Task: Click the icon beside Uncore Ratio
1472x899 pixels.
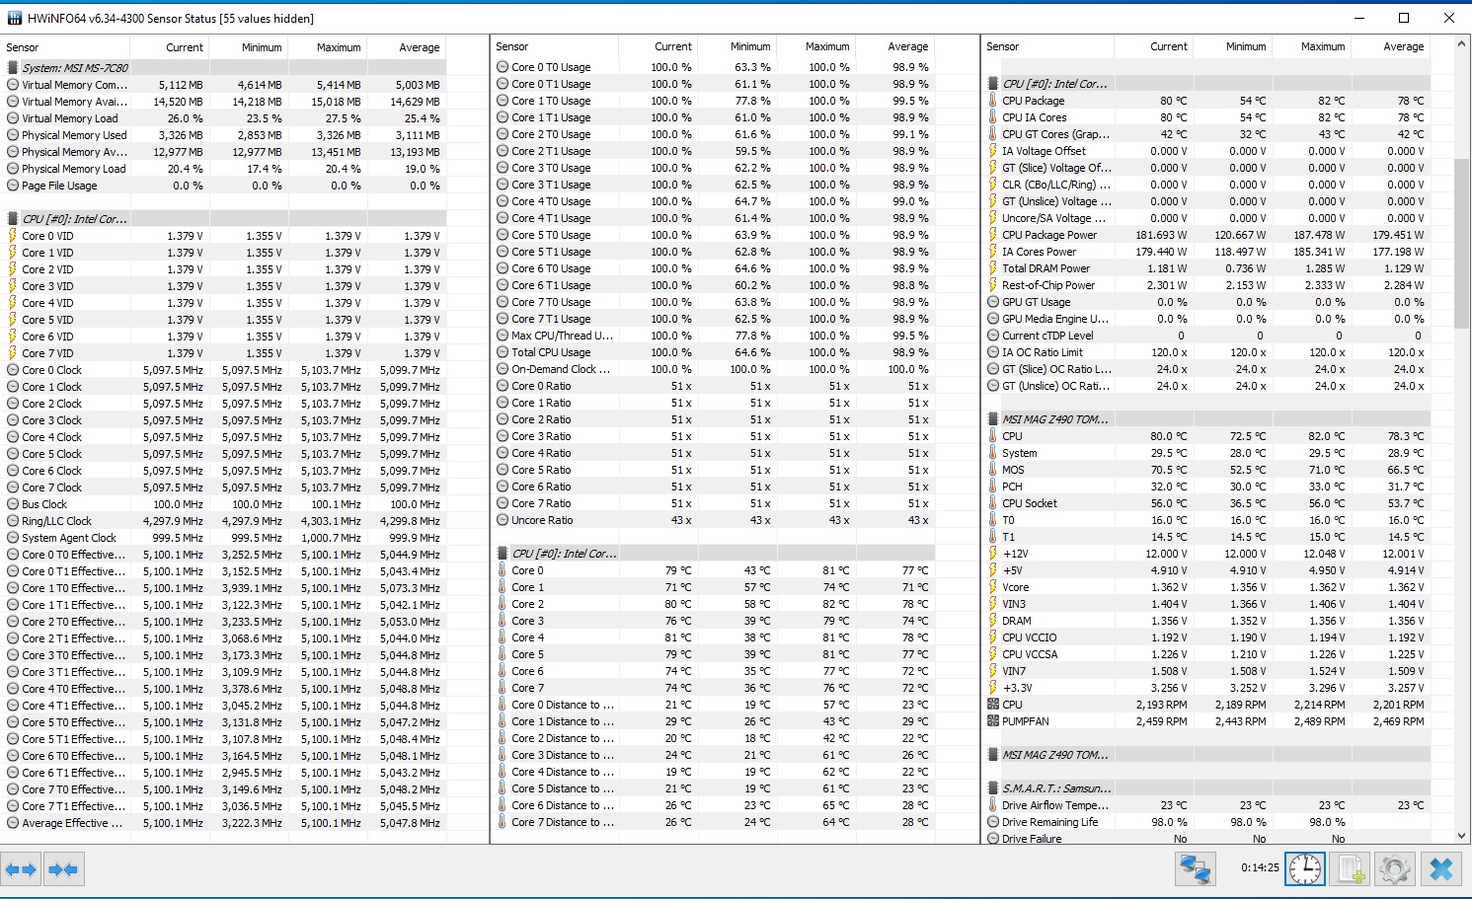Action: [503, 520]
